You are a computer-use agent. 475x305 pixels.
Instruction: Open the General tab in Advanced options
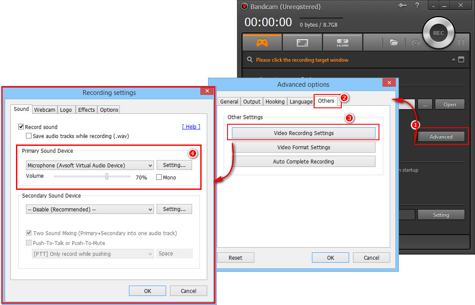(x=229, y=101)
